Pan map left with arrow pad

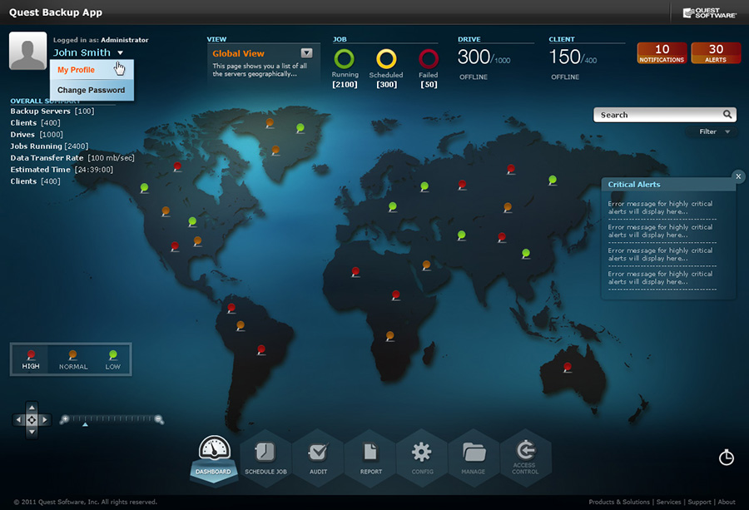tap(18, 420)
